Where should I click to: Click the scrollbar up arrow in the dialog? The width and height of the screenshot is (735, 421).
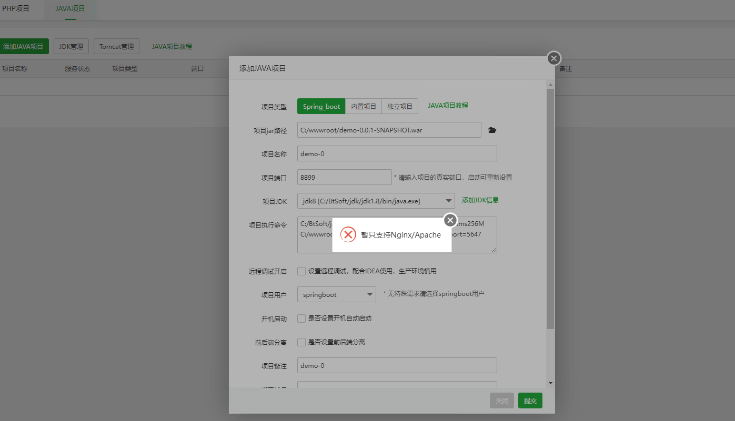point(550,85)
